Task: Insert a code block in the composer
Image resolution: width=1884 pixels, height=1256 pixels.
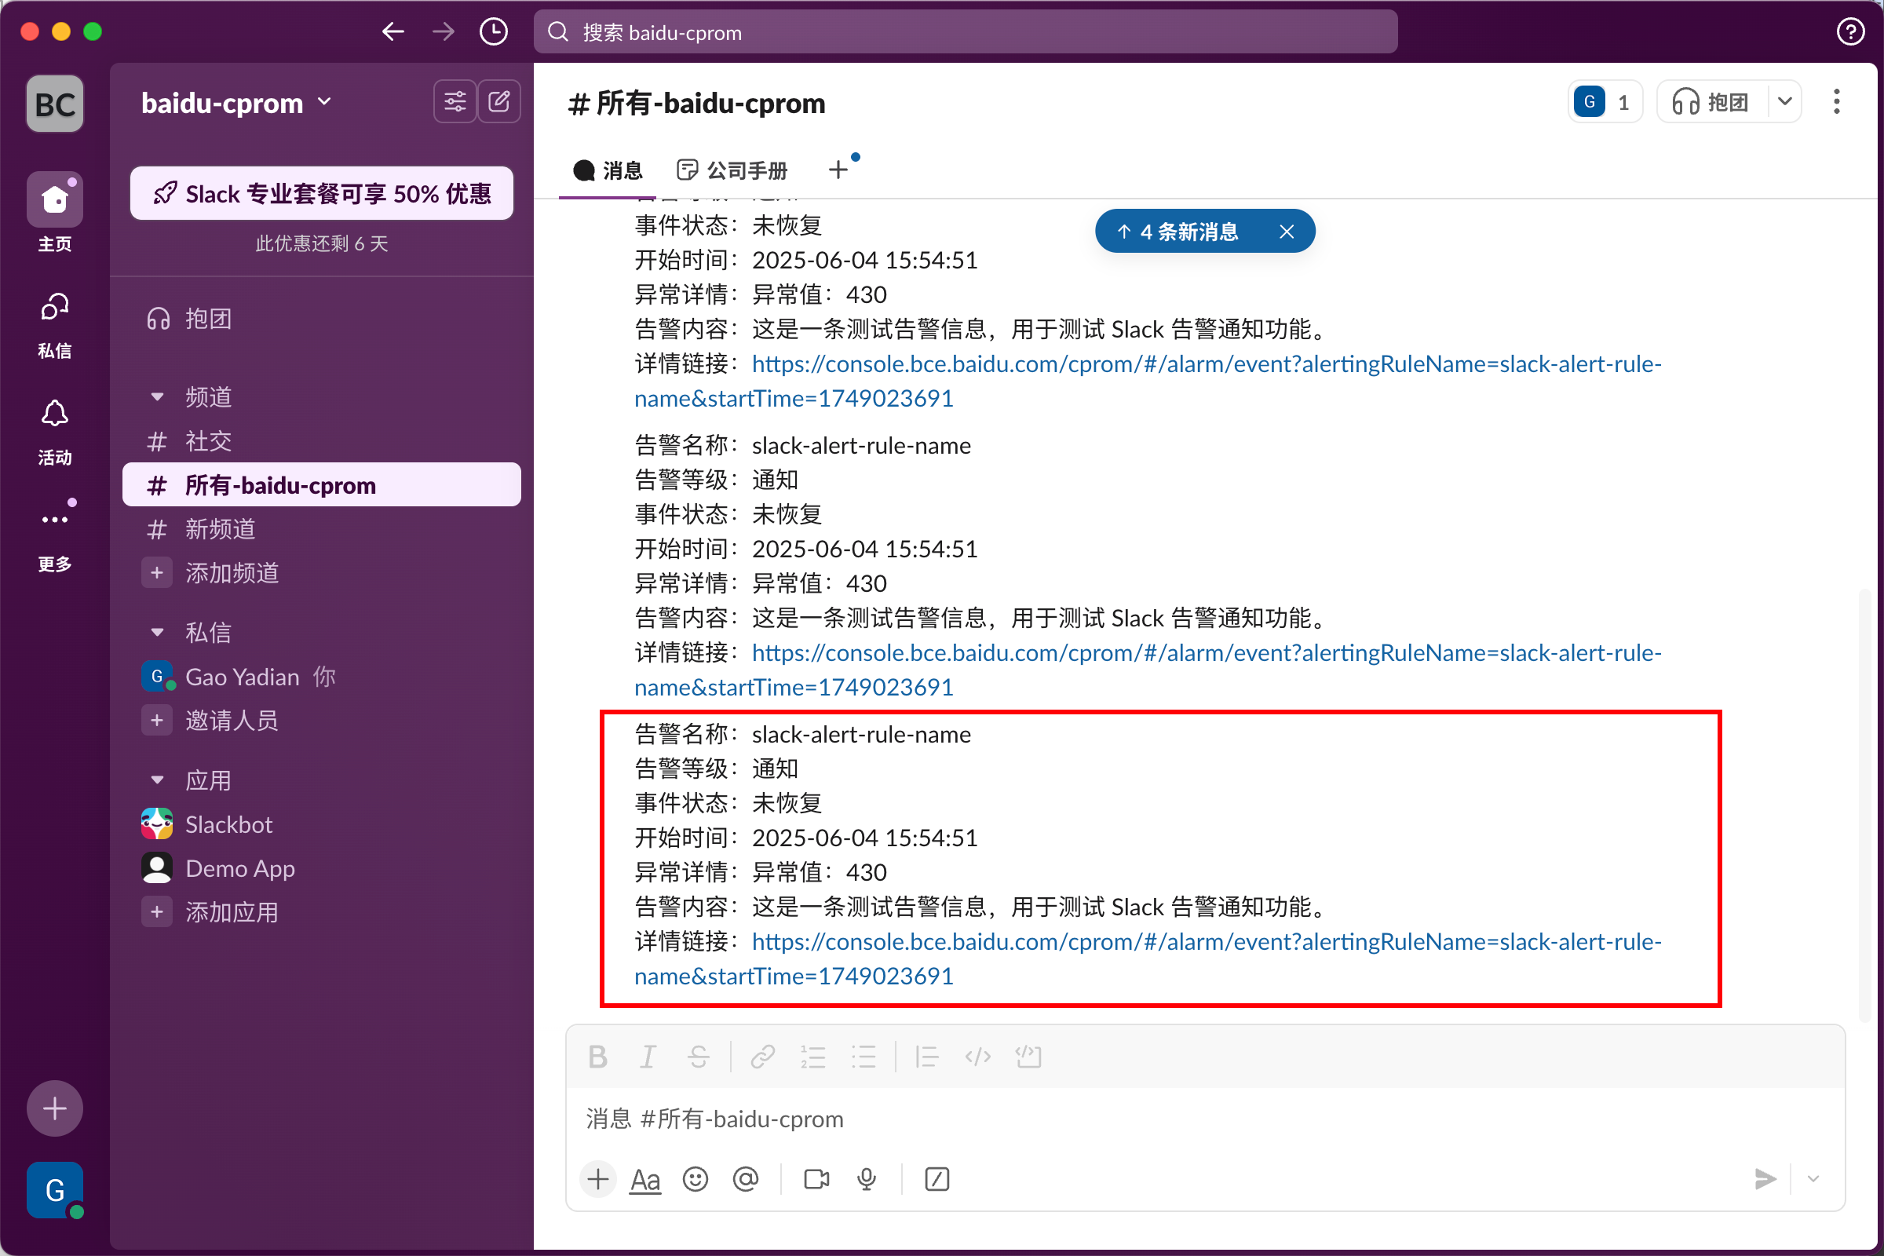Action: (1028, 1057)
